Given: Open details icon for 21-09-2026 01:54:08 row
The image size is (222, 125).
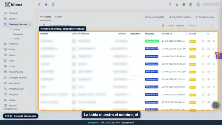Looking at the screenshot, I should (203, 102).
